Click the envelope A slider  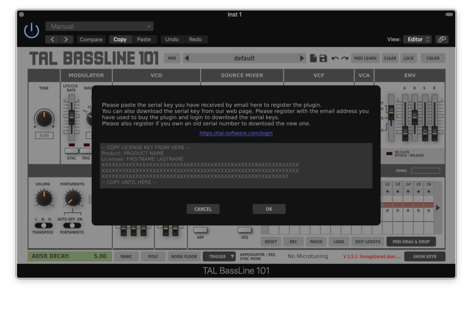tap(405, 118)
